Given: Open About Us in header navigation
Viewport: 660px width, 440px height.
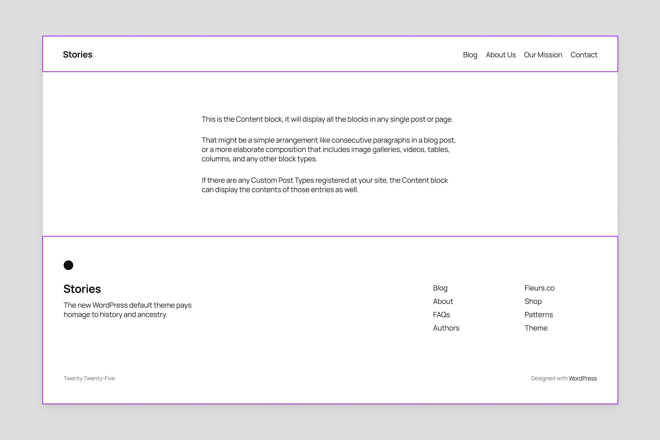Looking at the screenshot, I should pyautogui.click(x=501, y=55).
